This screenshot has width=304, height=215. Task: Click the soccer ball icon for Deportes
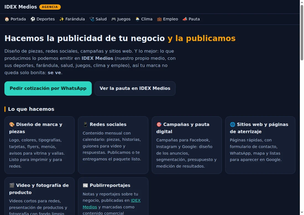(x=33, y=19)
